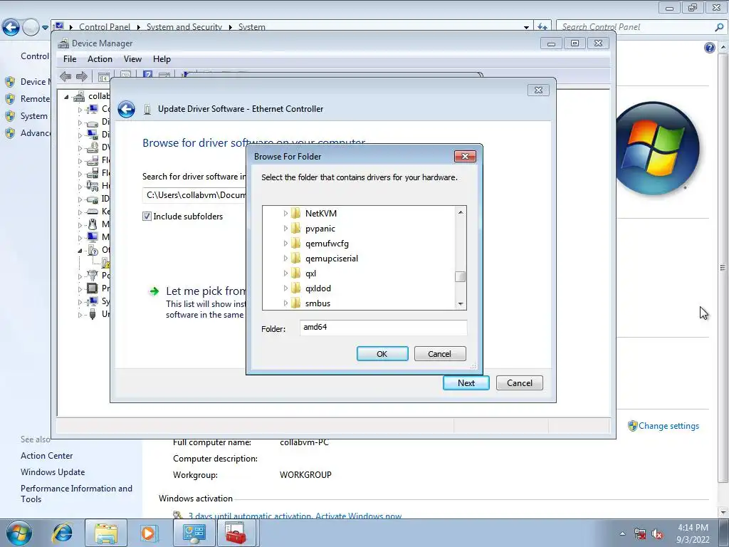Select the qemufwcfg folder name

click(327, 244)
